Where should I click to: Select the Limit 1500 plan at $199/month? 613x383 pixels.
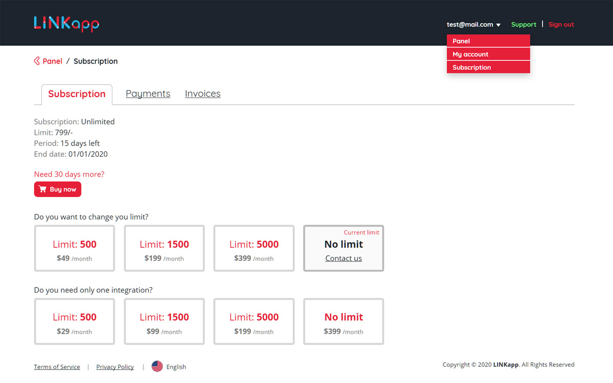pyautogui.click(x=164, y=249)
